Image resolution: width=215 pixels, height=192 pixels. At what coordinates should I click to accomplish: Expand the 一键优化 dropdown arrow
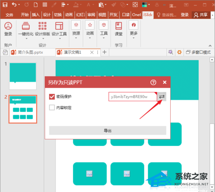click(27, 39)
